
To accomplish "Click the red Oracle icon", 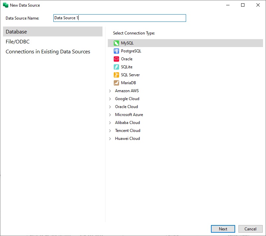I will click(x=116, y=59).
